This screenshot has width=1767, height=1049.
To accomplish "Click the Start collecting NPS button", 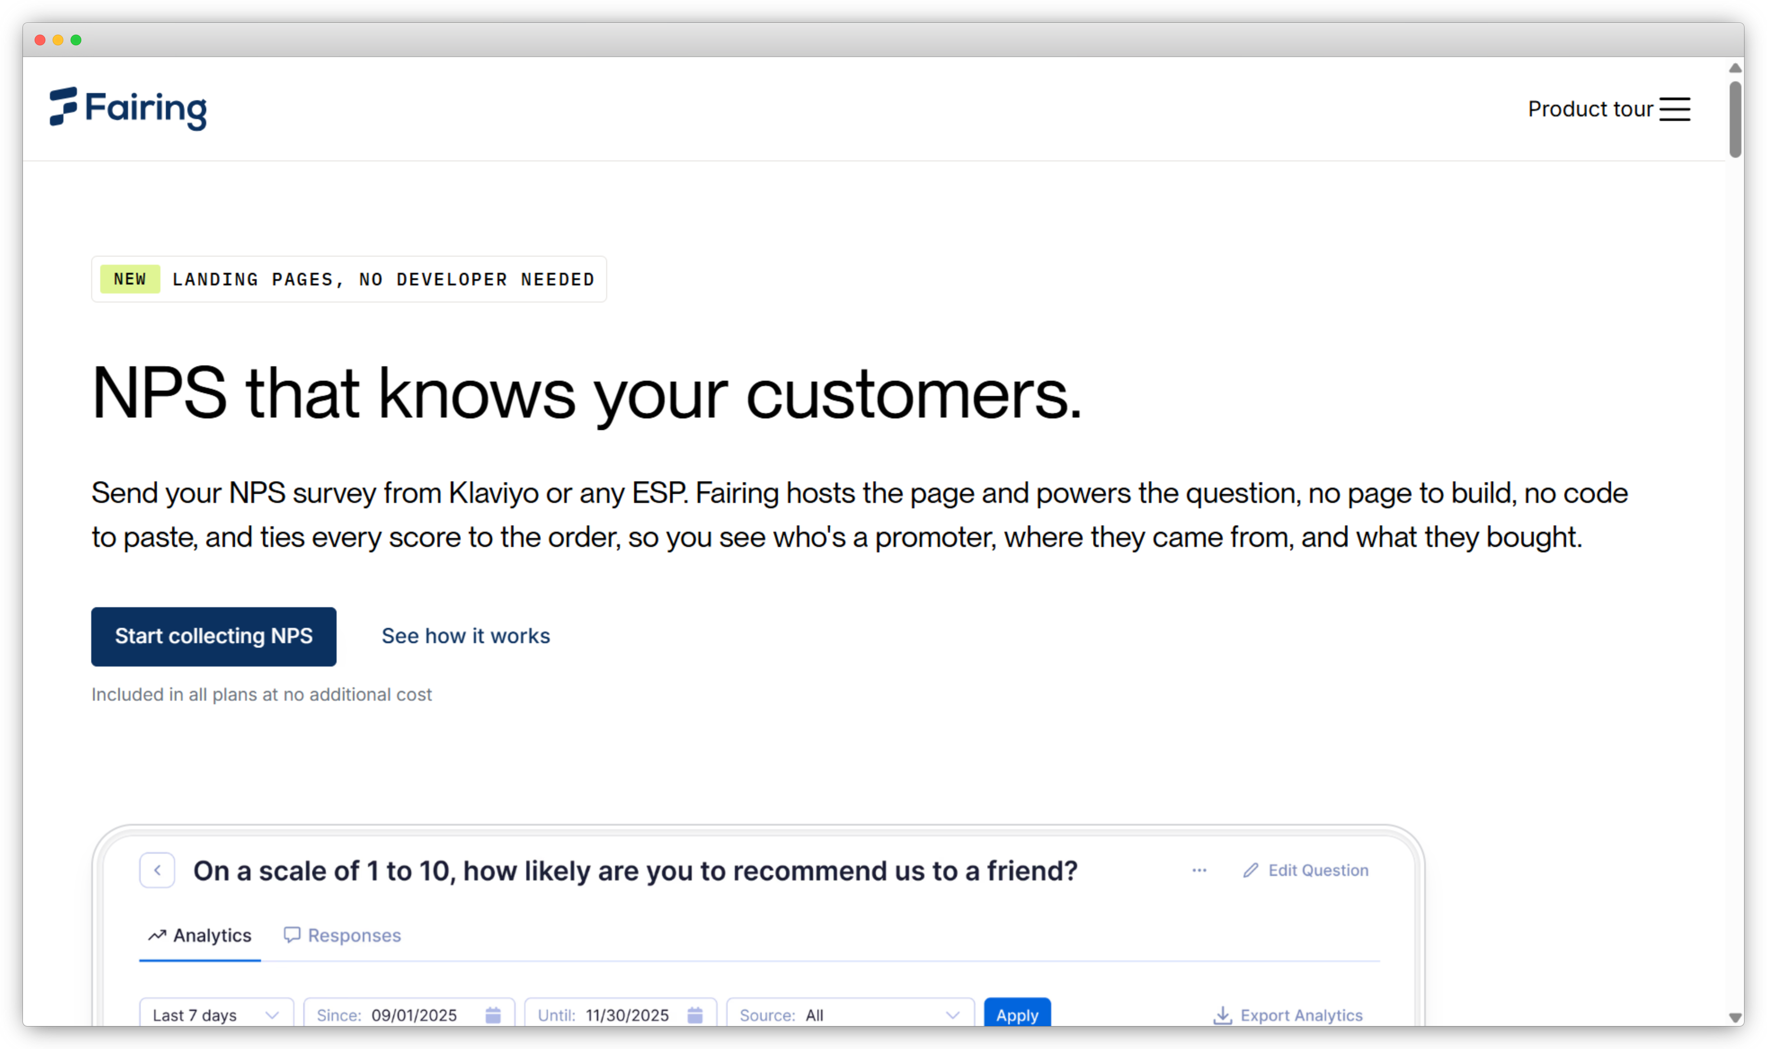I will pos(213,636).
